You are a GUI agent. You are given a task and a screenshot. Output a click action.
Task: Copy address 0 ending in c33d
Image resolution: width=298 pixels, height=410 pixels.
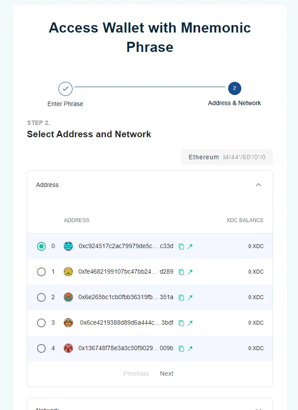point(181,246)
